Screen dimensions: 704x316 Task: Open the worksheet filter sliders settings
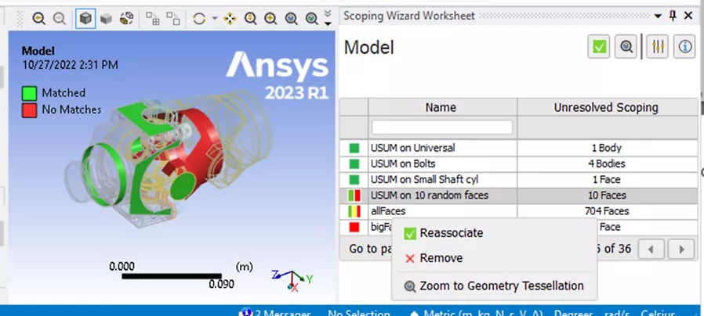(658, 47)
